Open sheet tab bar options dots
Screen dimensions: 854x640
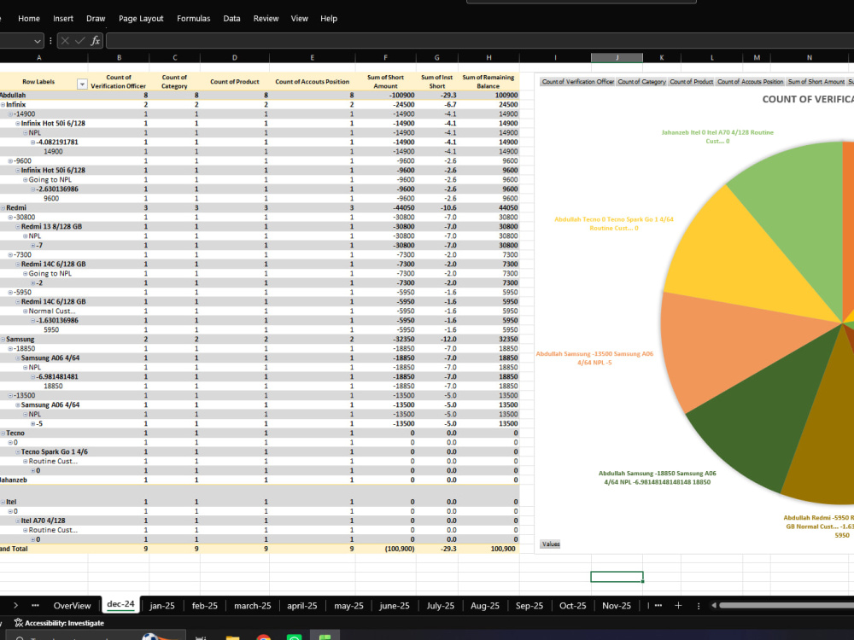tap(699, 605)
